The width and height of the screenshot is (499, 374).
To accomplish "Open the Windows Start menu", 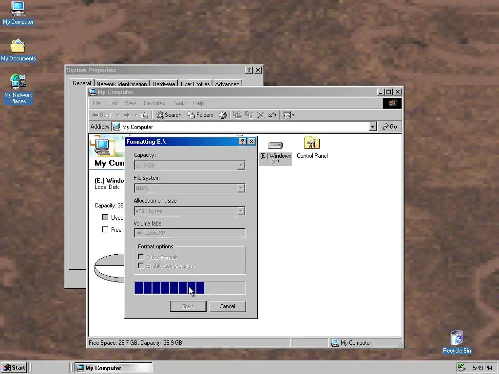I will (14, 368).
